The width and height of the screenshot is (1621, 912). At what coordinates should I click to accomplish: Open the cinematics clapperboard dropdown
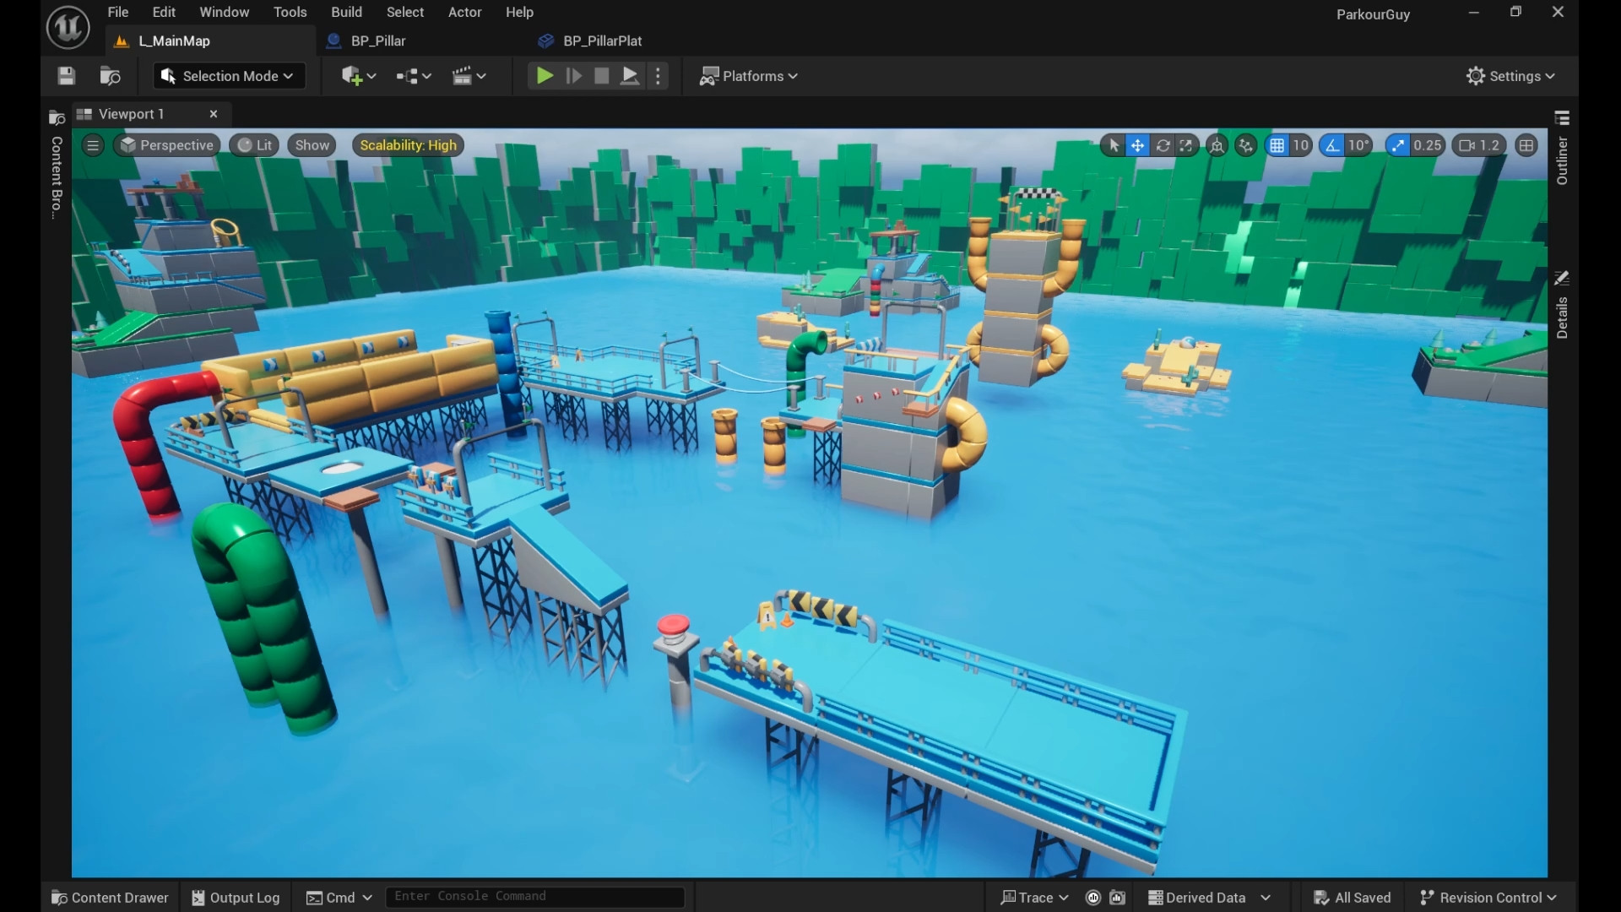(469, 76)
